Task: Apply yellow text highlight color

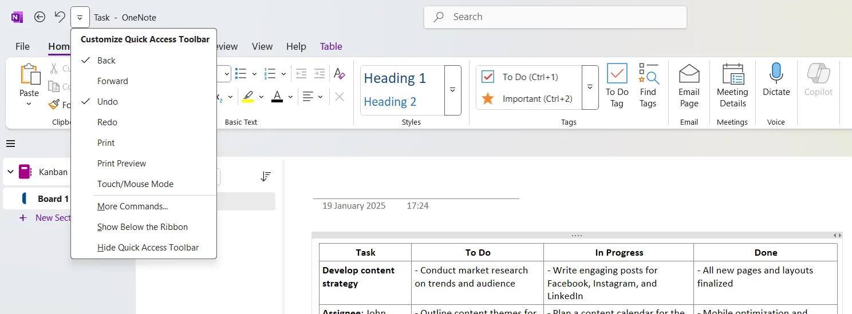Action: (x=248, y=97)
